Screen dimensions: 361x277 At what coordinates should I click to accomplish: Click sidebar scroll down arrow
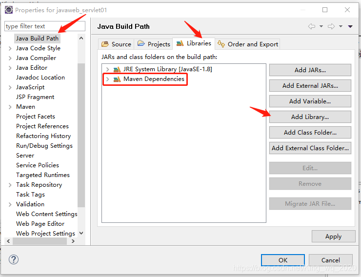click(81, 233)
